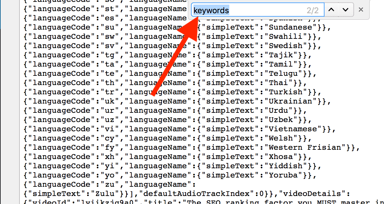The height and width of the screenshot is (204, 390).
Task: Click the language code "tg" value
Action: [x=110, y=55]
